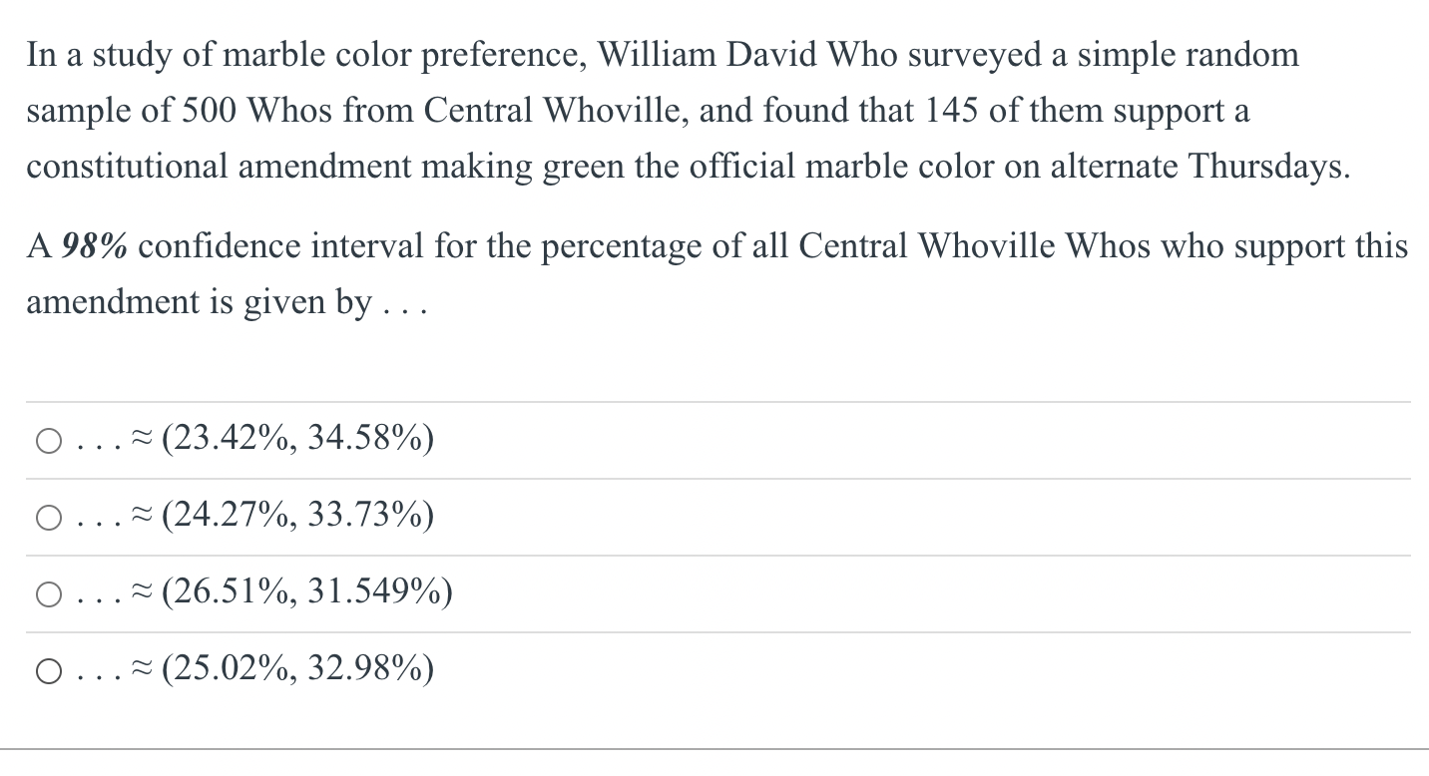Select the radio button for (24.27%, 33.73%)
Viewport: 1429px width, 776px height.
tap(47, 517)
